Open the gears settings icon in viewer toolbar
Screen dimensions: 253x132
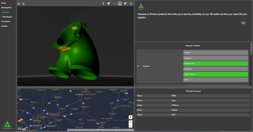pyautogui.click(x=23, y=4)
